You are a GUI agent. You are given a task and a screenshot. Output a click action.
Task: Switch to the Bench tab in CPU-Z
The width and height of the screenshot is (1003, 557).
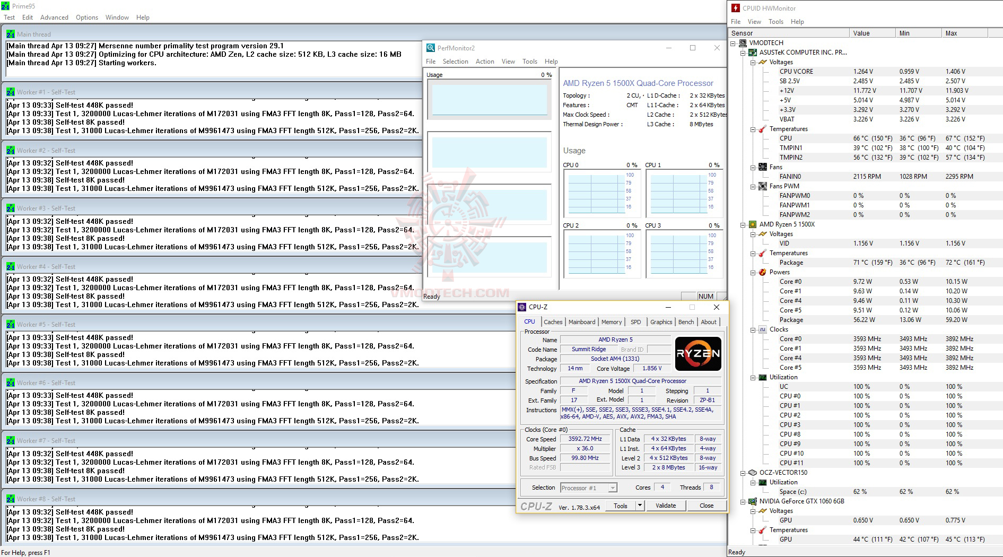(686, 322)
